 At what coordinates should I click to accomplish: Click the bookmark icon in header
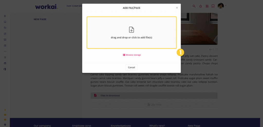pyautogui.click(x=213, y=6)
